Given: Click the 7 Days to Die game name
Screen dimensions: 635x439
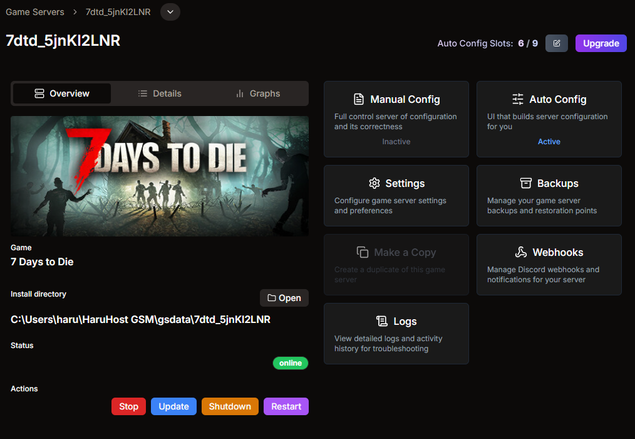Looking at the screenshot, I should [42, 262].
